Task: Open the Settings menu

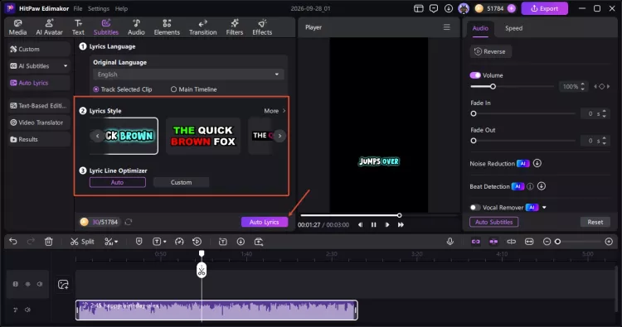Action: tap(99, 8)
